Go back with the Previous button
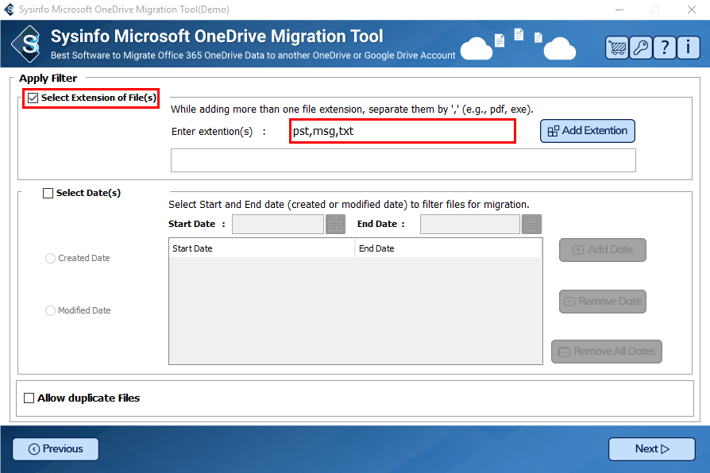This screenshot has width=710, height=473. pos(56,449)
